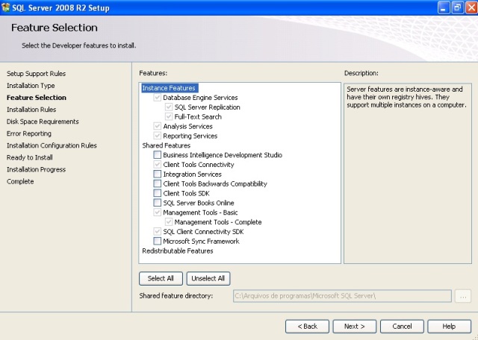Check Client Tools Backwards Compatibility
Viewport: 478px width, 340px height.
(x=158, y=184)
